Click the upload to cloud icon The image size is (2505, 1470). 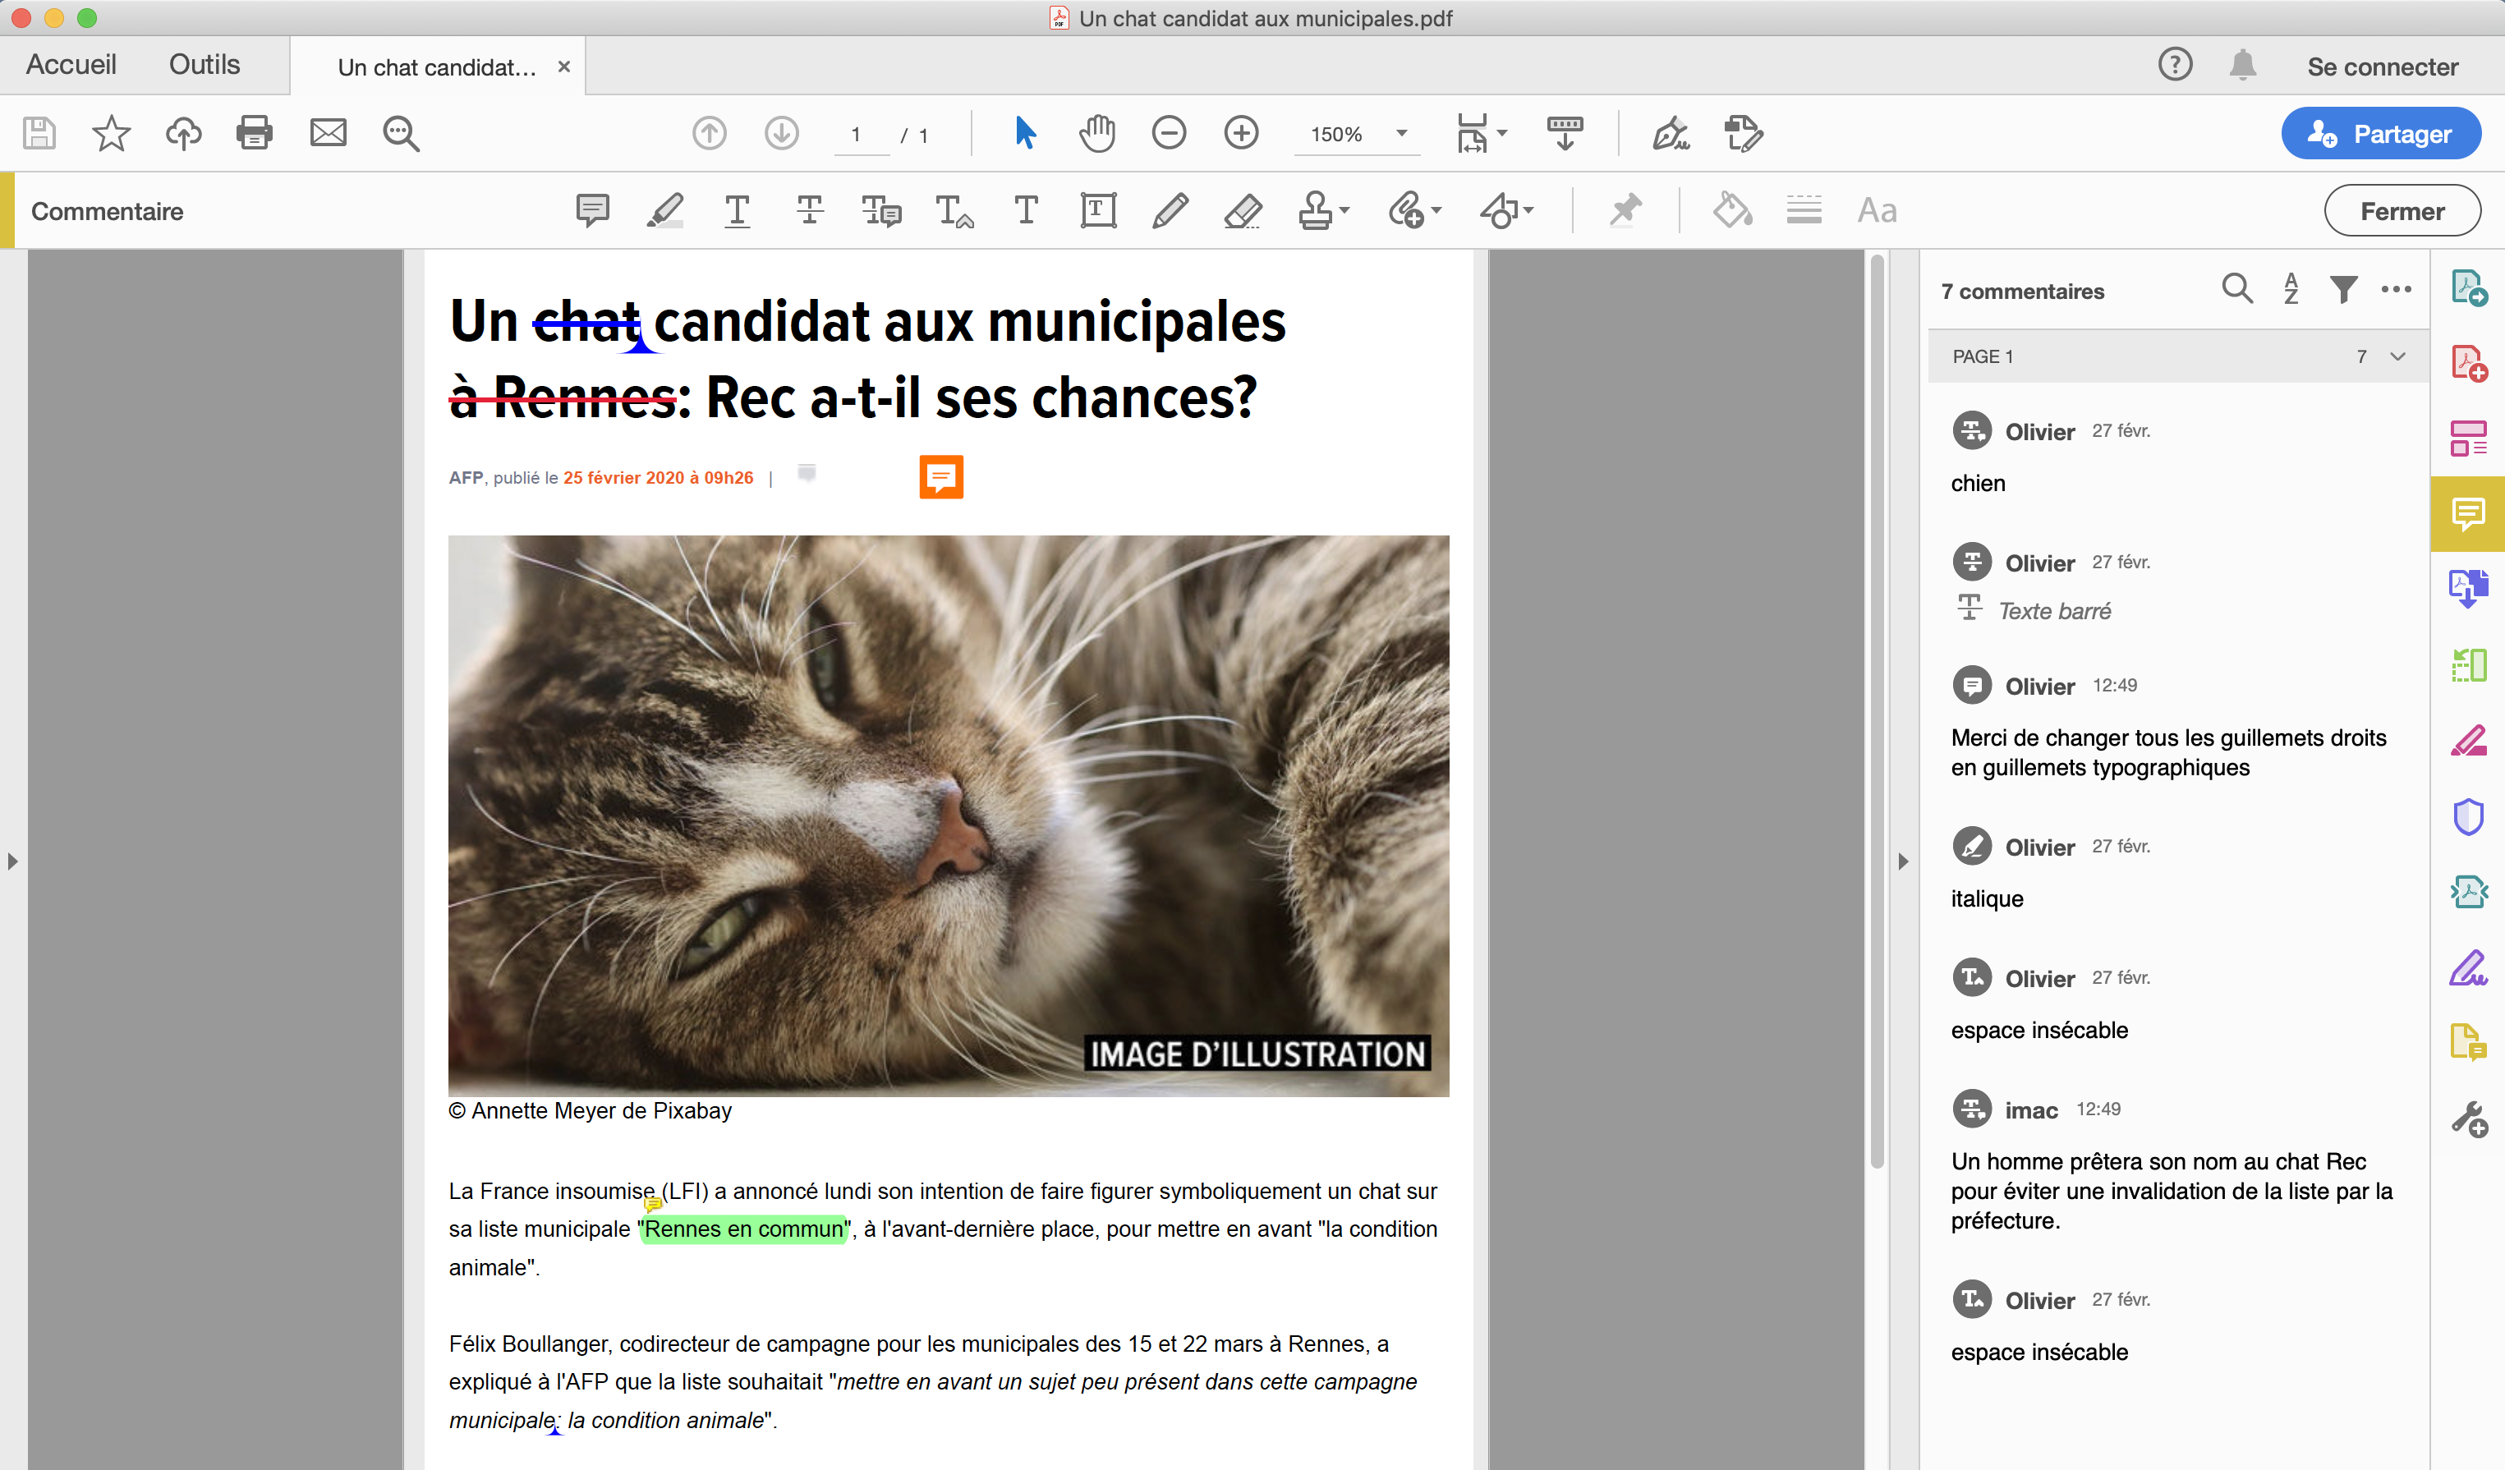tap(183, 133)
